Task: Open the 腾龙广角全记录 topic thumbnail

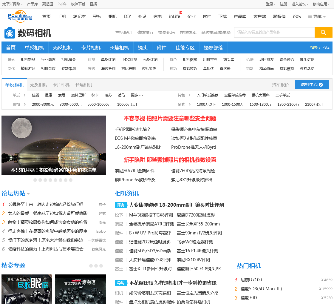Action: [x=27, y=289]
